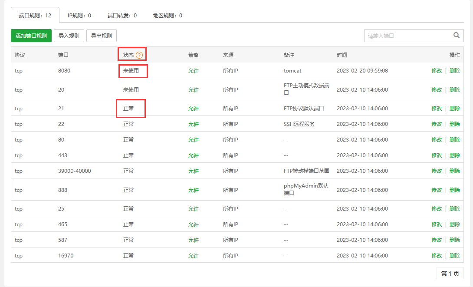473x287 pixels.
Task: Click the 导入规则 button
Action: pos(69,36)
